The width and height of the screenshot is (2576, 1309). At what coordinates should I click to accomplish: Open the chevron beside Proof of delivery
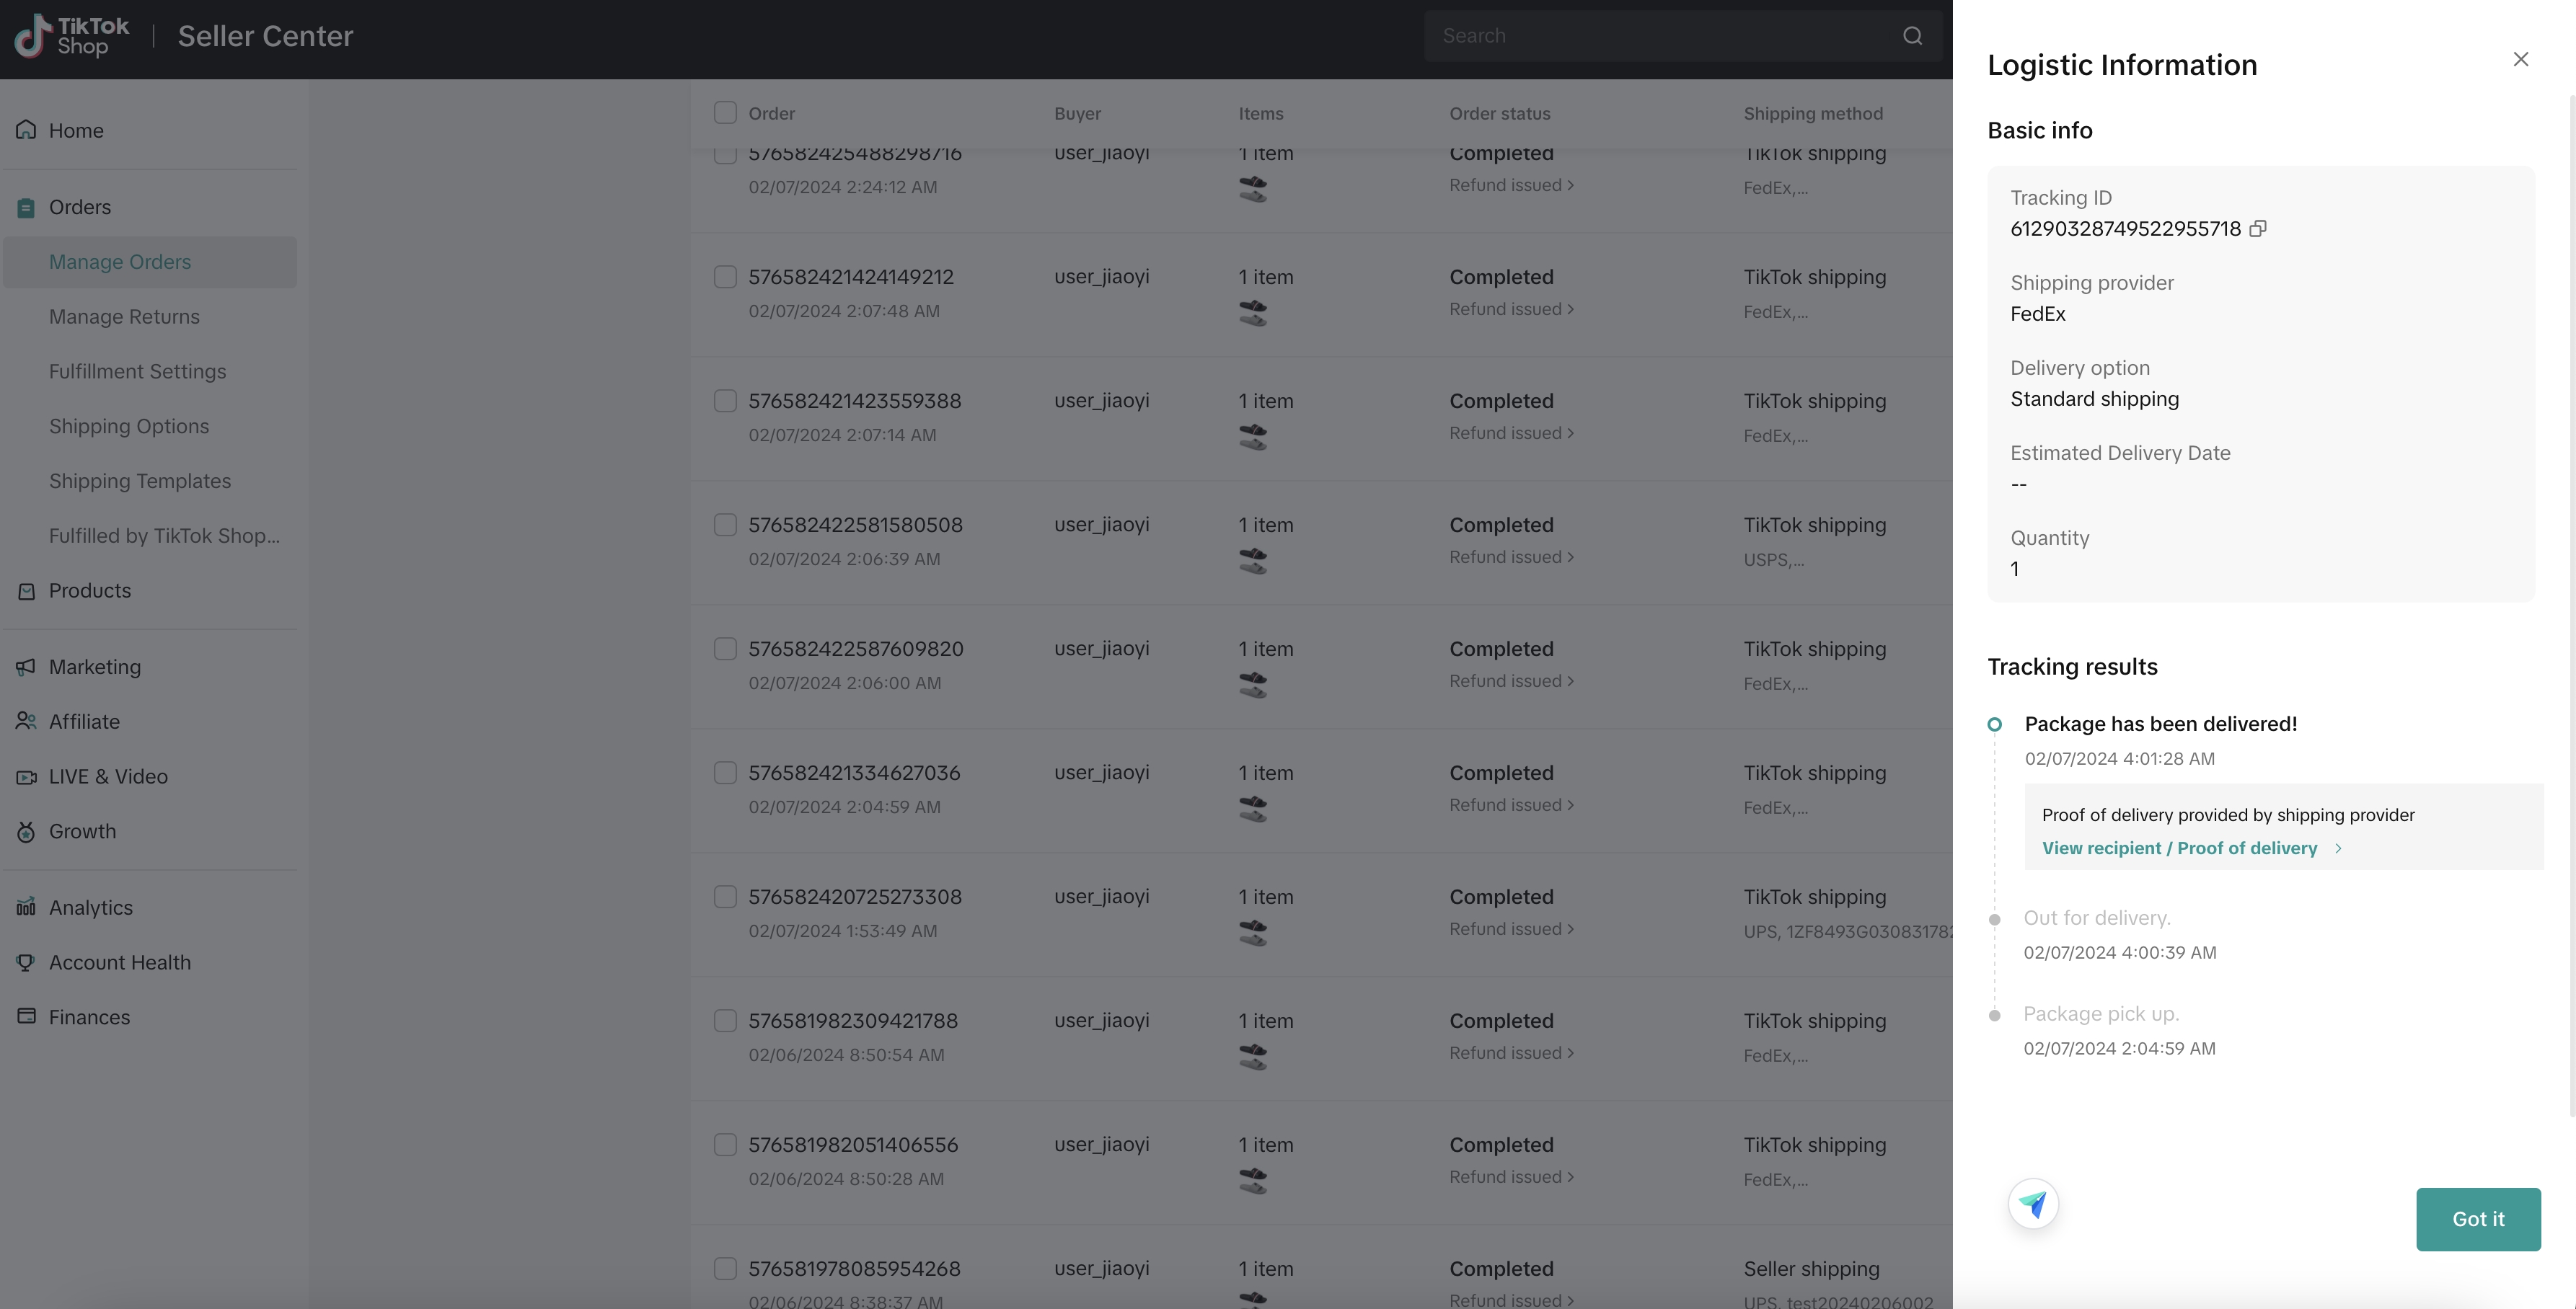(2338, 848)
